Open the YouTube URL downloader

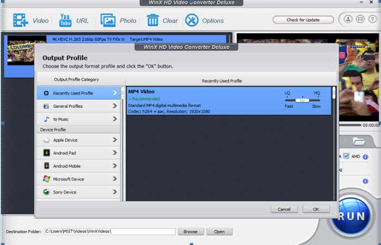[65, 20]
